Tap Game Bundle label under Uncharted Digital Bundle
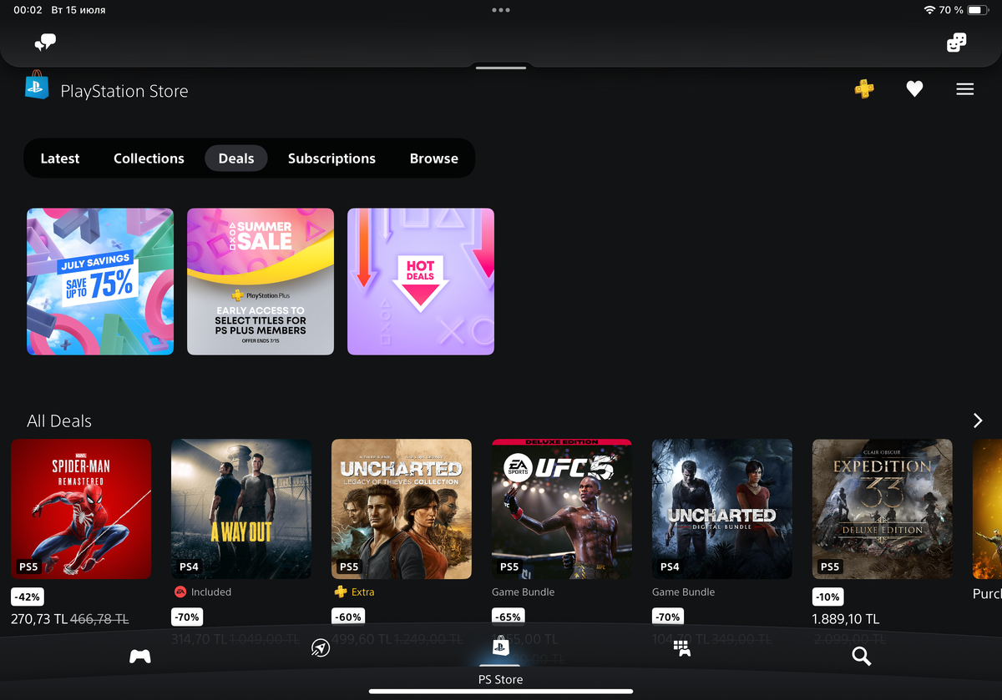1002x700 pixels. [684, 592]
